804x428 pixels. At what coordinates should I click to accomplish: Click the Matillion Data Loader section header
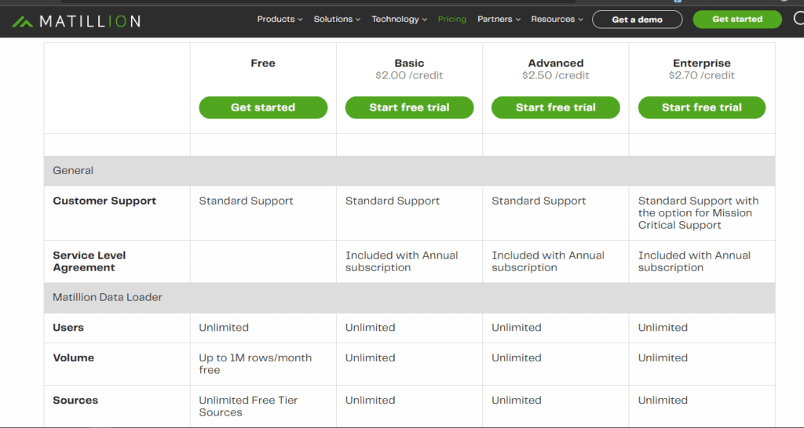click(x=108, y=298)
